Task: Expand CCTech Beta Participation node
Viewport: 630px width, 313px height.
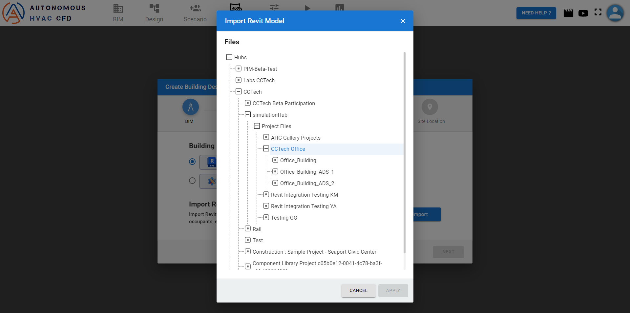Action: point(248,103)
